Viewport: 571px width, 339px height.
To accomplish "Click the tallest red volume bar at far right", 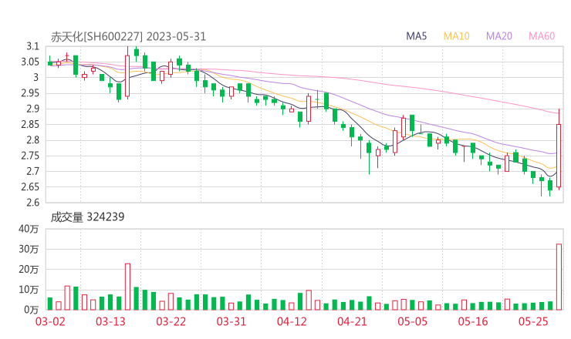I will tap(559, 277).
